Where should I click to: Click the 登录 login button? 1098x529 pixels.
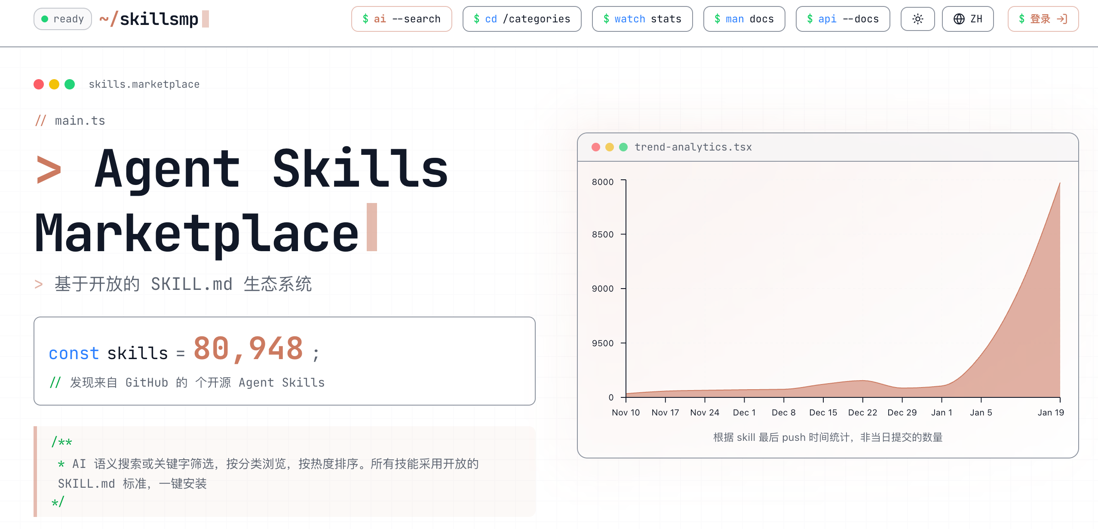[1043, 19]
